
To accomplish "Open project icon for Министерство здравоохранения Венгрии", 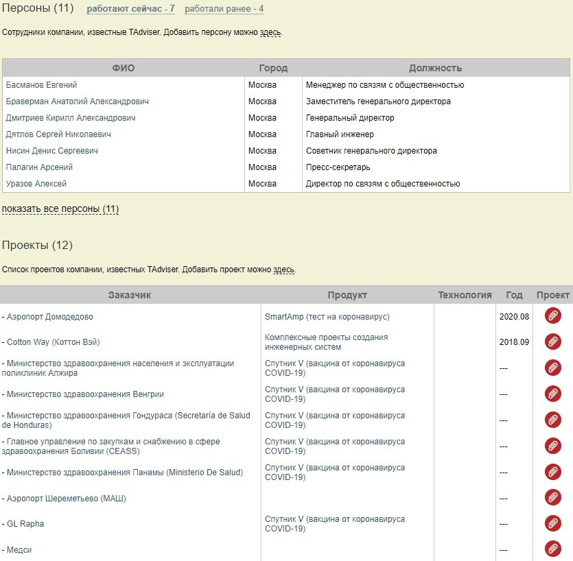I will [552, 394].
